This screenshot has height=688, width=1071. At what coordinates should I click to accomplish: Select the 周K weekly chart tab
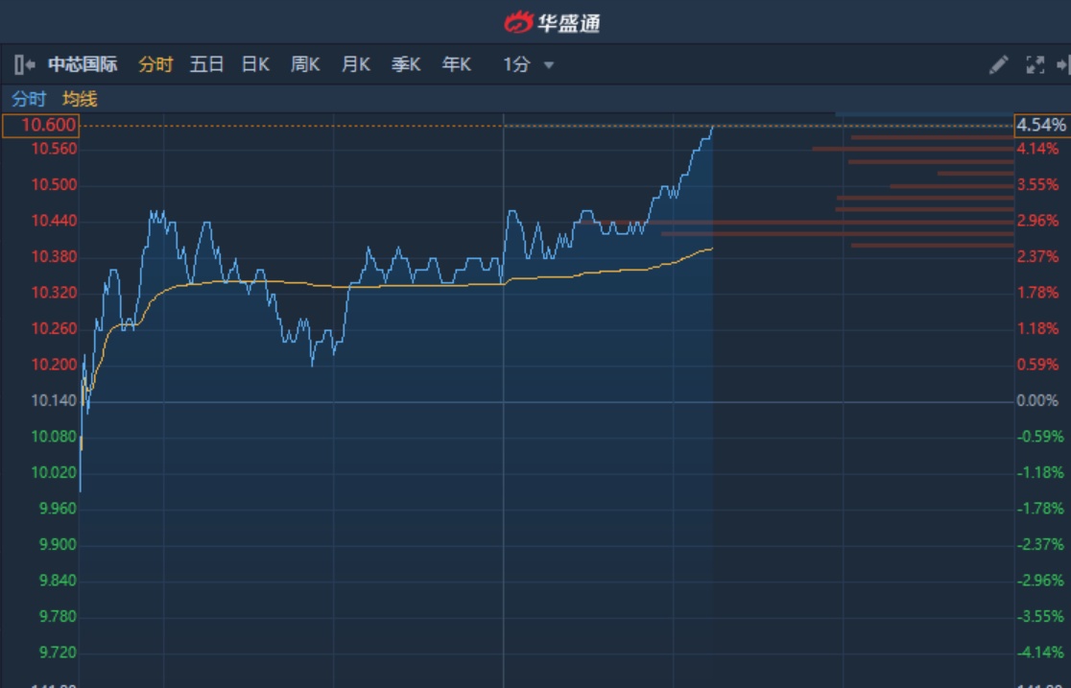tap(305, 65)
